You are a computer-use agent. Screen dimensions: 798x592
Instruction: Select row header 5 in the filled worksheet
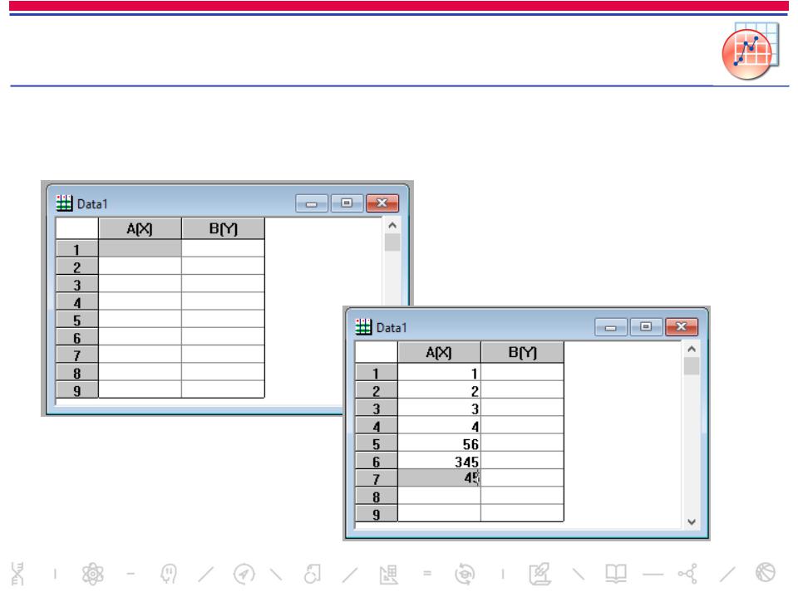point(376,444)
